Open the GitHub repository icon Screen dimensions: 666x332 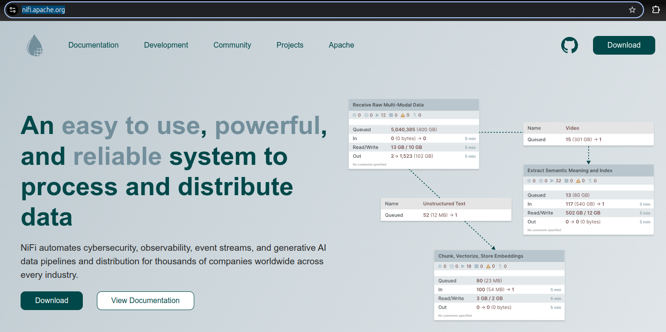[x=570, y=45]
